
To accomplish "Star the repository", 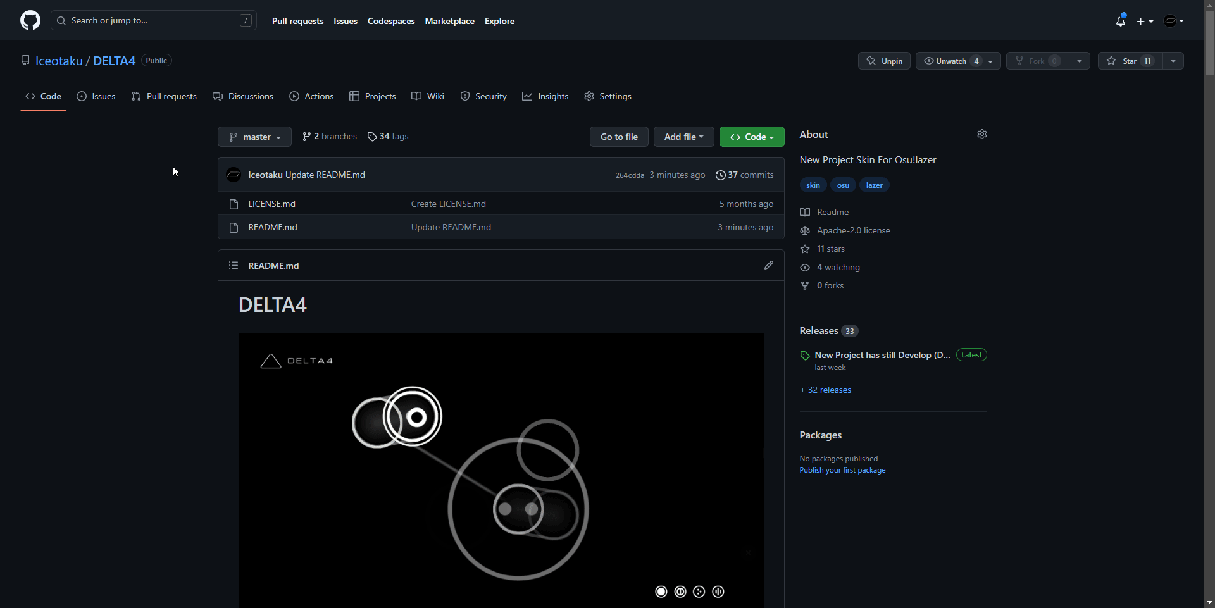I will click(1131, 61).
